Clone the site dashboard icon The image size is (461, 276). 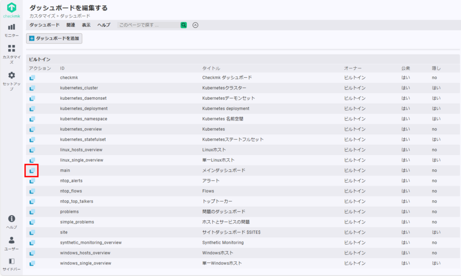click(32, 232)
